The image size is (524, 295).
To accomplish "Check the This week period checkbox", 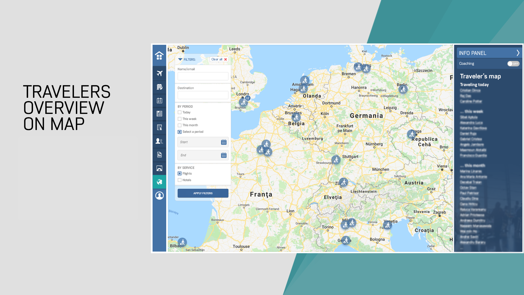I will (x=180, y=119).
